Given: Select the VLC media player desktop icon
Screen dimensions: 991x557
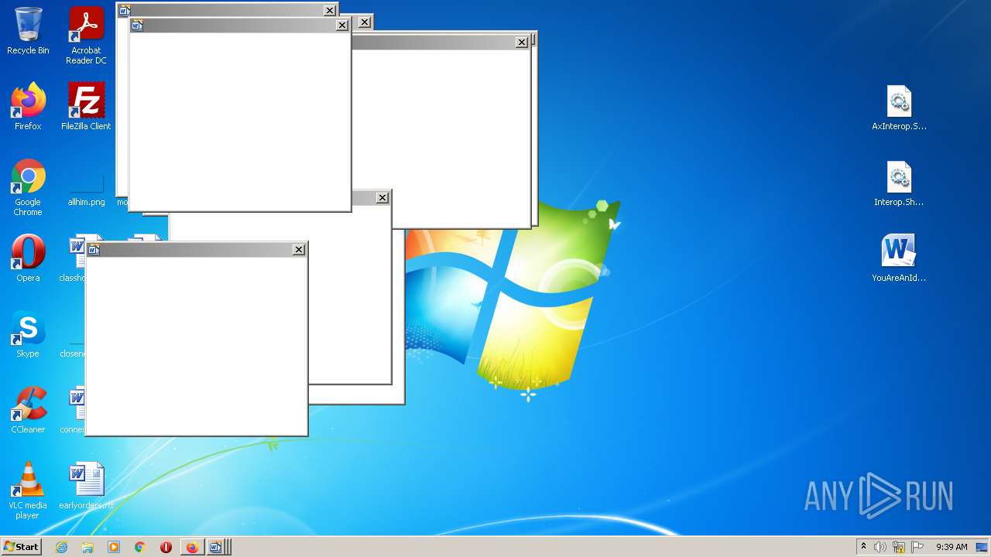Looking at the screenshot, I should 28,490.
